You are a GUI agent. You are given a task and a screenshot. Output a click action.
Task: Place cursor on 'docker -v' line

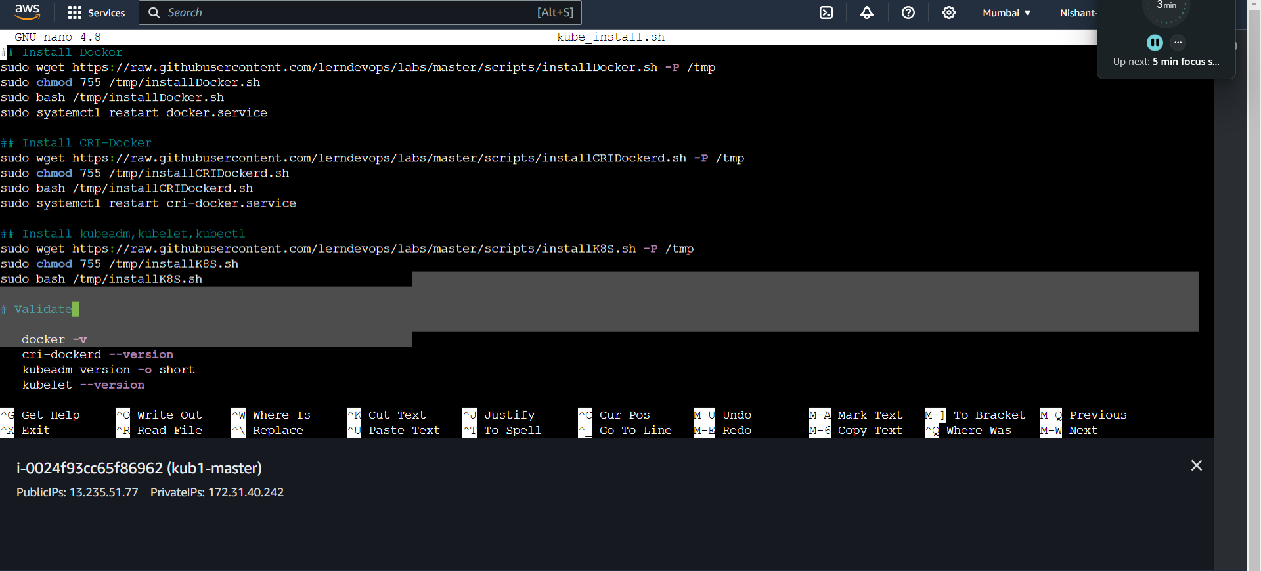(54, 339)
